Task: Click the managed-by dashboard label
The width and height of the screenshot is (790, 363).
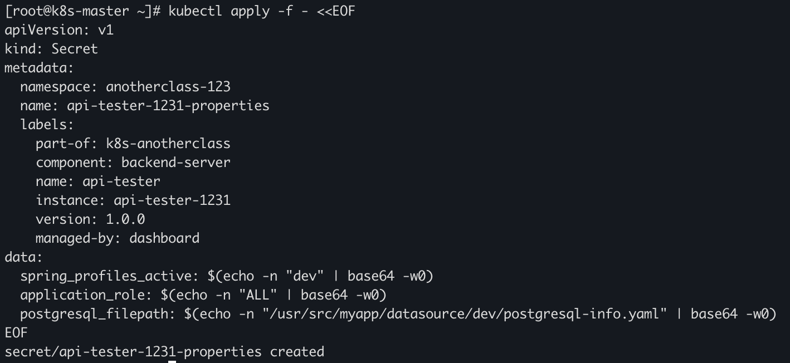Action: tap(117, 238)
